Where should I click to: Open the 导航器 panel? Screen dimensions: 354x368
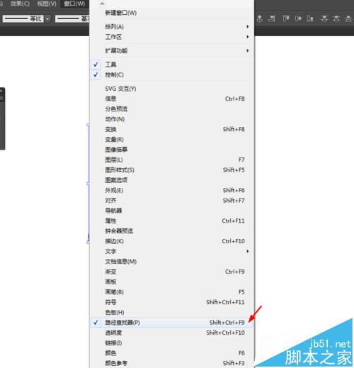pyautogui.click(x=172, y=211)
